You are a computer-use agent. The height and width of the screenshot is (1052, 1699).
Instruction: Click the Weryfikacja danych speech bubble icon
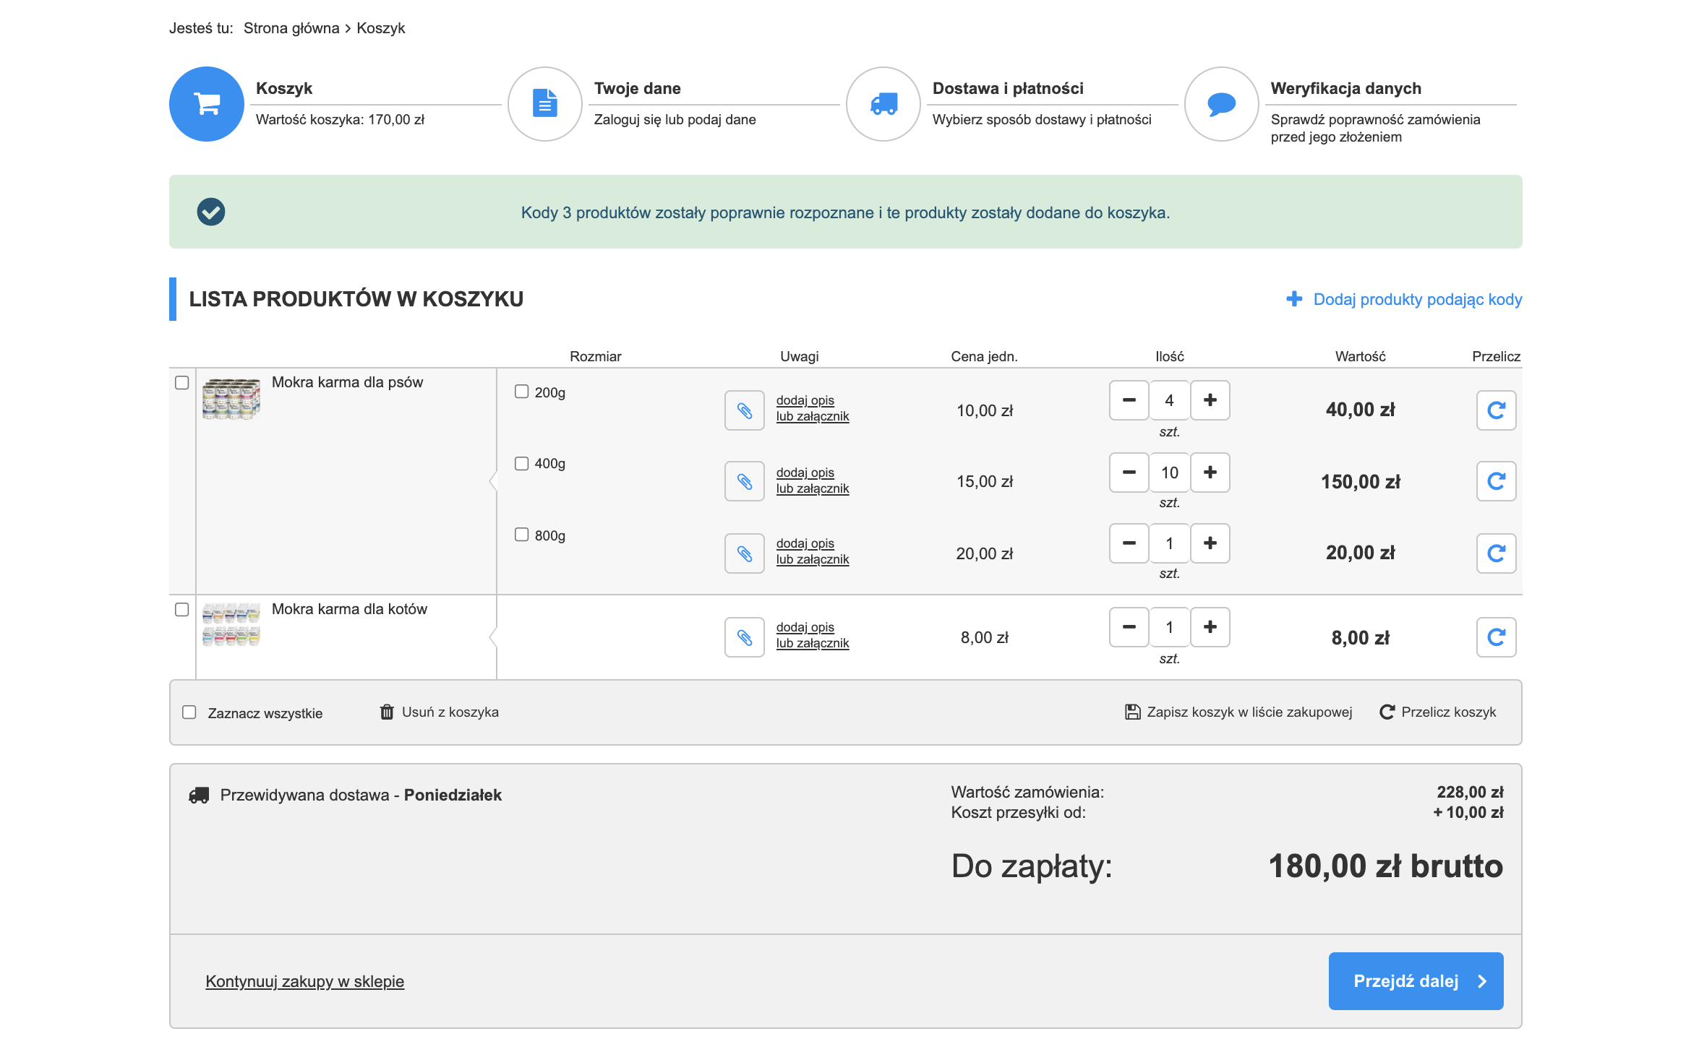(x=1222, y=104)
